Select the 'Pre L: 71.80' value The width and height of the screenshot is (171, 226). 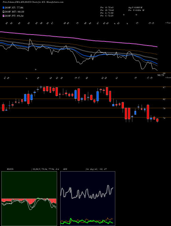107,13
